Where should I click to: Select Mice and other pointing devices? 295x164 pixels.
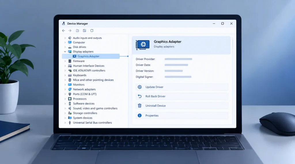tap(93, 80)
